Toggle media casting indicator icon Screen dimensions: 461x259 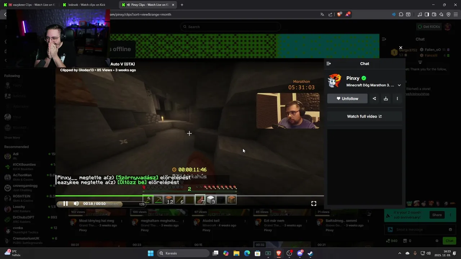[393, 14]
